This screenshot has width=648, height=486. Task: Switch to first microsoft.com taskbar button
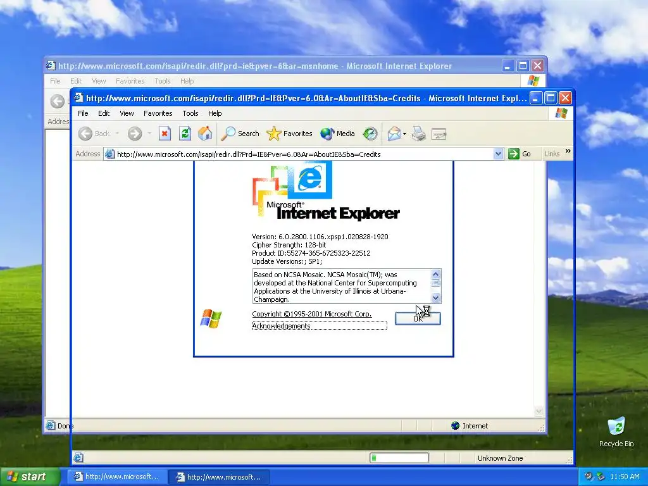117,477
